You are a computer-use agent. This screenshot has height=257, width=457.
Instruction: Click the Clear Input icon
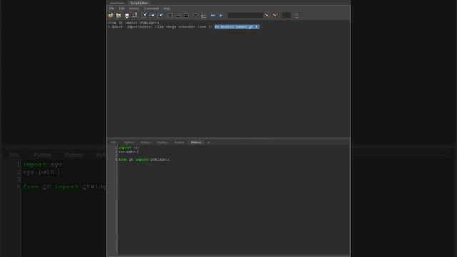tap(152, 15)
